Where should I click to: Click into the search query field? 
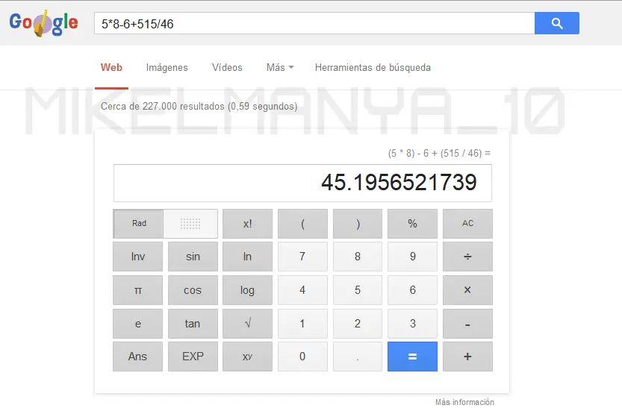[314, 23]
